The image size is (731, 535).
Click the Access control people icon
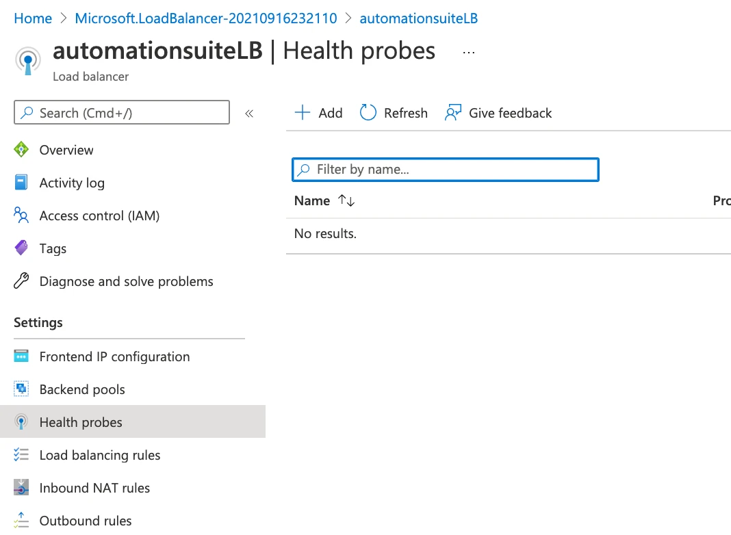click(21, 216)
